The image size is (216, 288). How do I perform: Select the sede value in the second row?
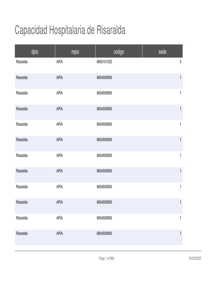[180, 77]
